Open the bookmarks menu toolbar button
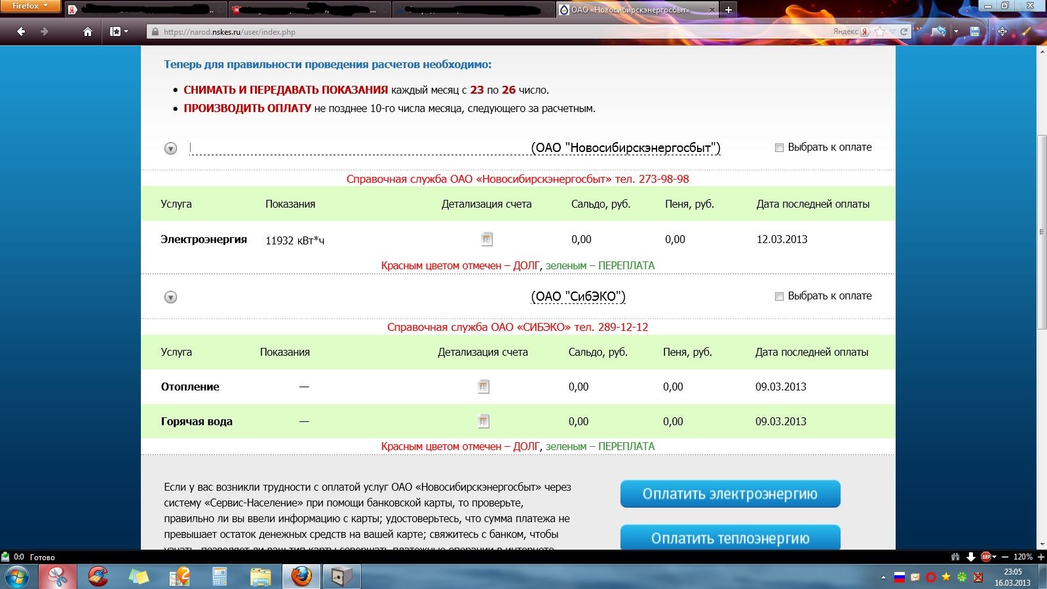The image size is (1047, 589). [119, 31]
